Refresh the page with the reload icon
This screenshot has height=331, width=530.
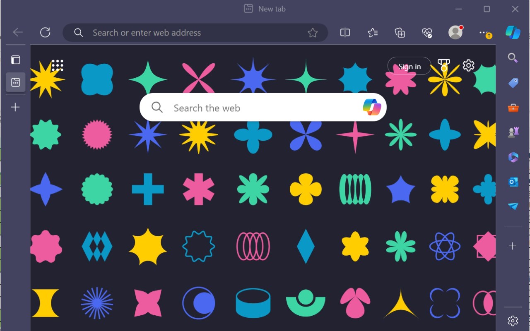45,32
